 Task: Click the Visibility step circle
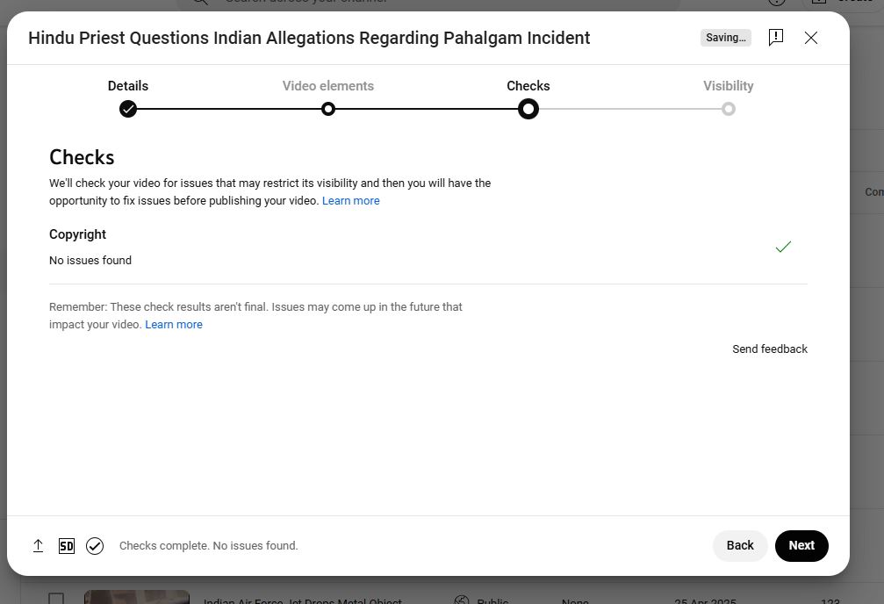tap(729, 109)
